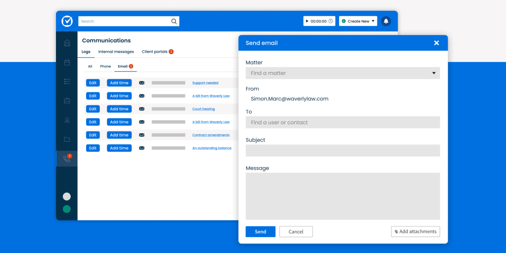This screenshot has height=253, width=506.
Task: Start the timer with the play icon
Action: coord(307,21)
